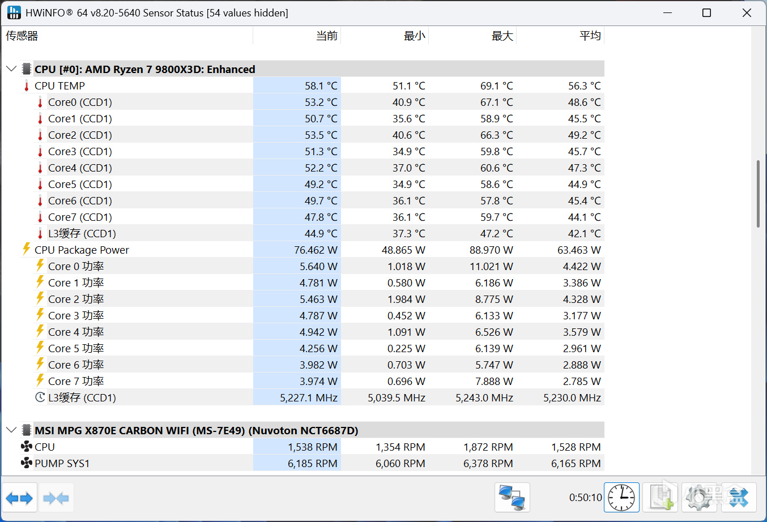
Task: Select the Core 1 功率 row label
Action: click(x=76, y=283)
